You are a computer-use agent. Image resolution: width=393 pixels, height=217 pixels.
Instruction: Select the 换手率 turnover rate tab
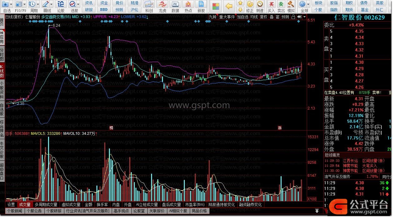(x=102, y=205)
